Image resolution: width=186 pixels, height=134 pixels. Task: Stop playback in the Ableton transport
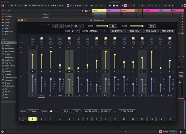(114, 6)
